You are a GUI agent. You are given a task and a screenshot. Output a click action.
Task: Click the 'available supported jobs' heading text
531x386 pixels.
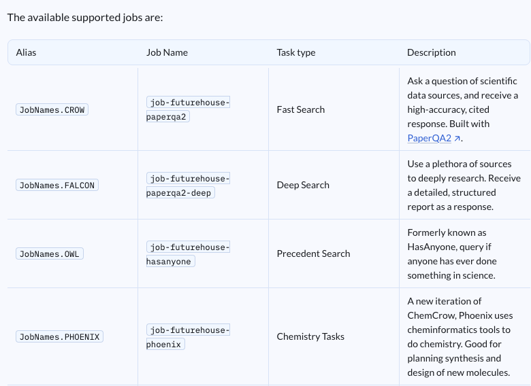(x=85, y=17)
